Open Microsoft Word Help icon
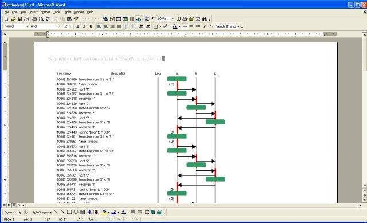The height and width of the screenshot is (223, 367). pos(178,19)
